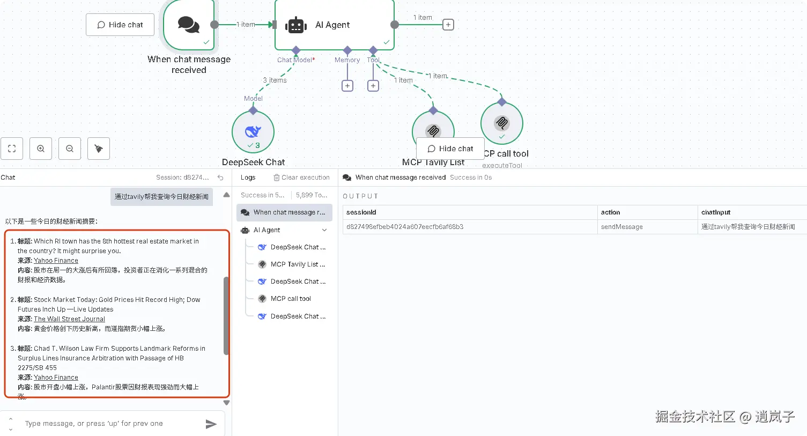Image resolution: width=807 pixels, height=436 pixels.
Task: Click the Memory connector diamond
Action: click(x=347, y=50)
